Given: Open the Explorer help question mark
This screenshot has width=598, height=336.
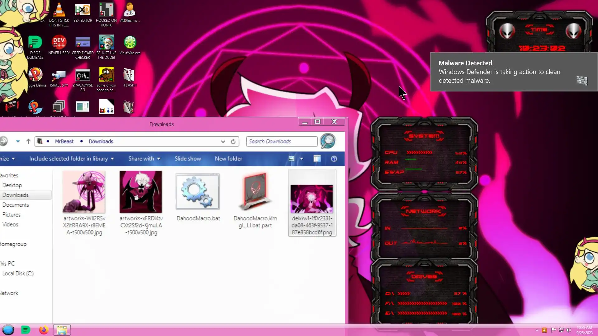Looking at the screenshot, I should [334, 159].
